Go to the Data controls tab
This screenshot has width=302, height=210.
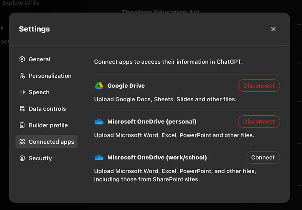tap(46, 109)
